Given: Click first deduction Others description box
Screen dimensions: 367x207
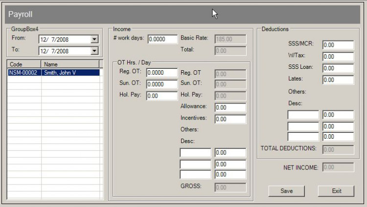Looking at the screenshot, I should point(303,115).
